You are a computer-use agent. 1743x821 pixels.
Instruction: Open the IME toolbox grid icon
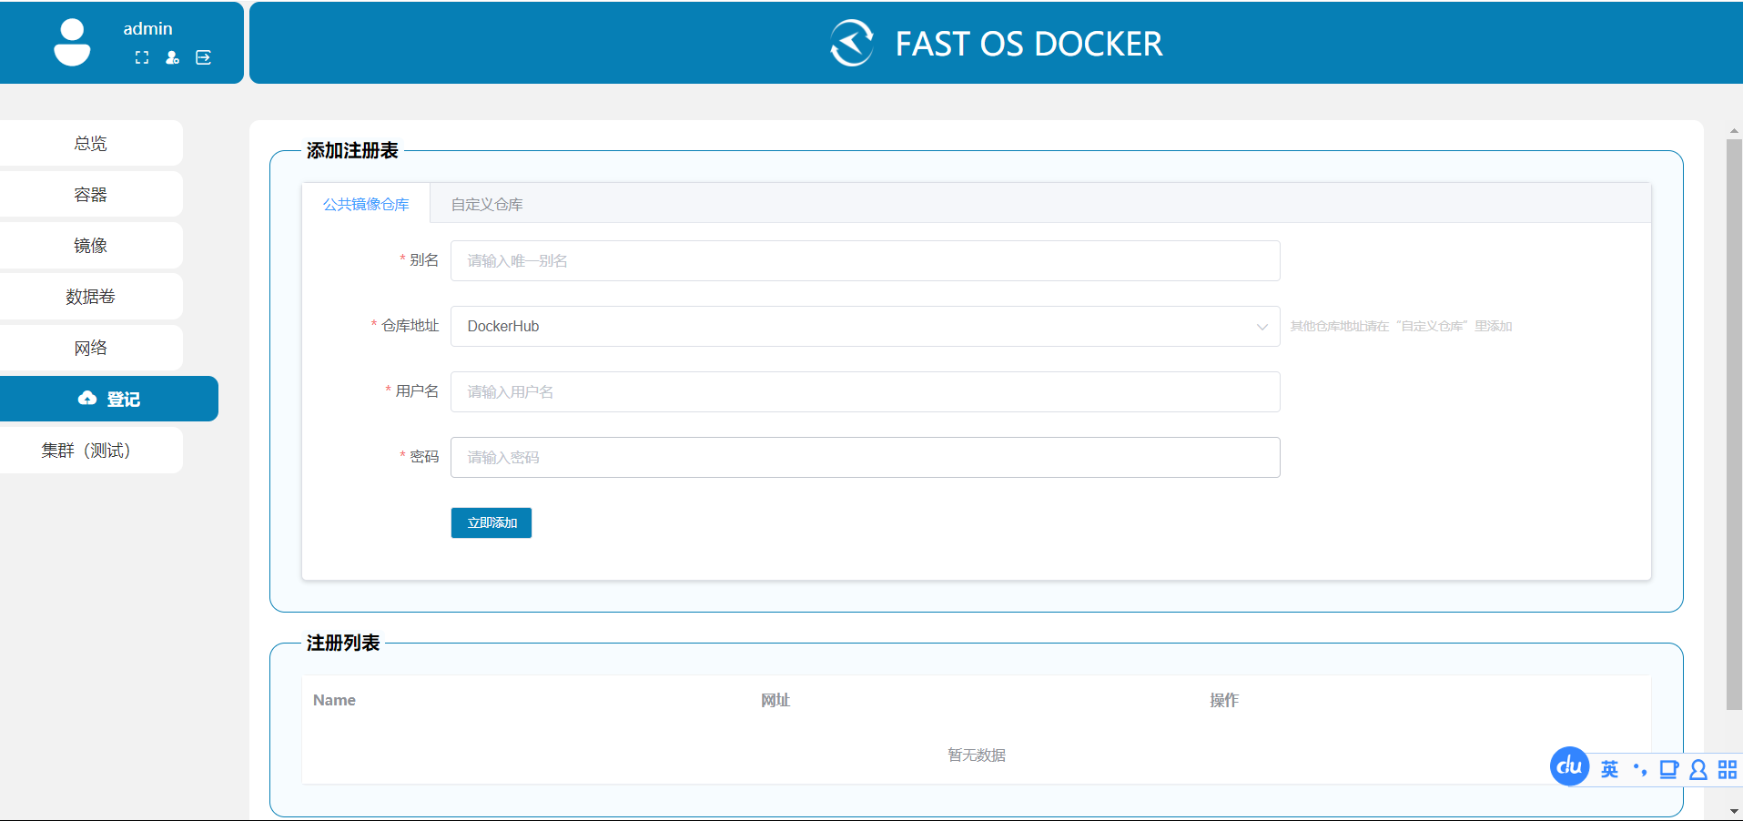click(1727, 770)
